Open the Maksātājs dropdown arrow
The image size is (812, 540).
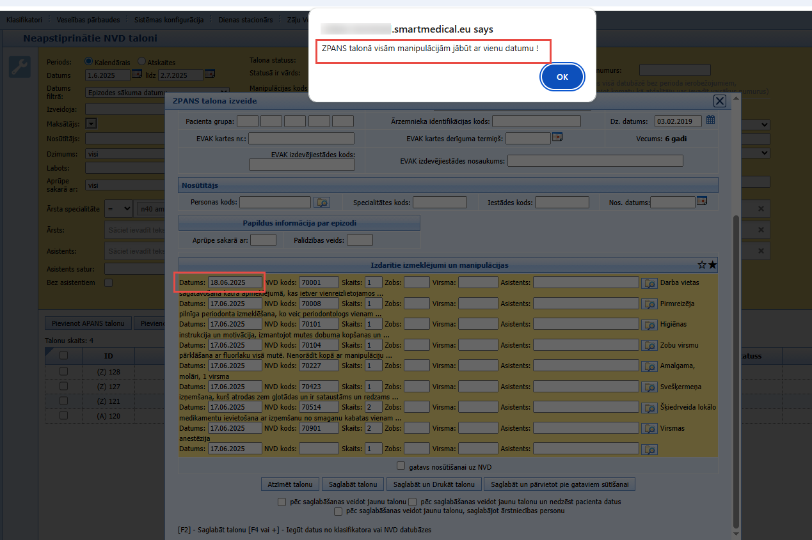click(x=90, y=123)
